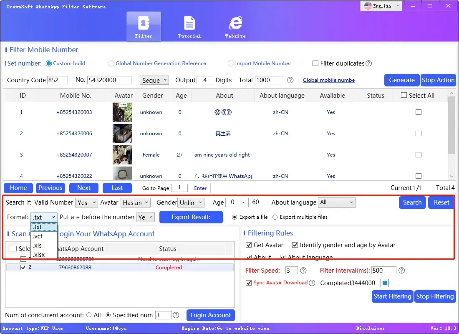Click help icon beside Filter duplicates
459x334 pixels.
point(368,63)
